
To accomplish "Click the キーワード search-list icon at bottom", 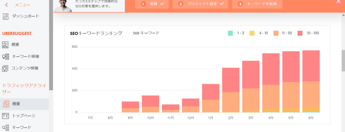I will tap(5, 128).
